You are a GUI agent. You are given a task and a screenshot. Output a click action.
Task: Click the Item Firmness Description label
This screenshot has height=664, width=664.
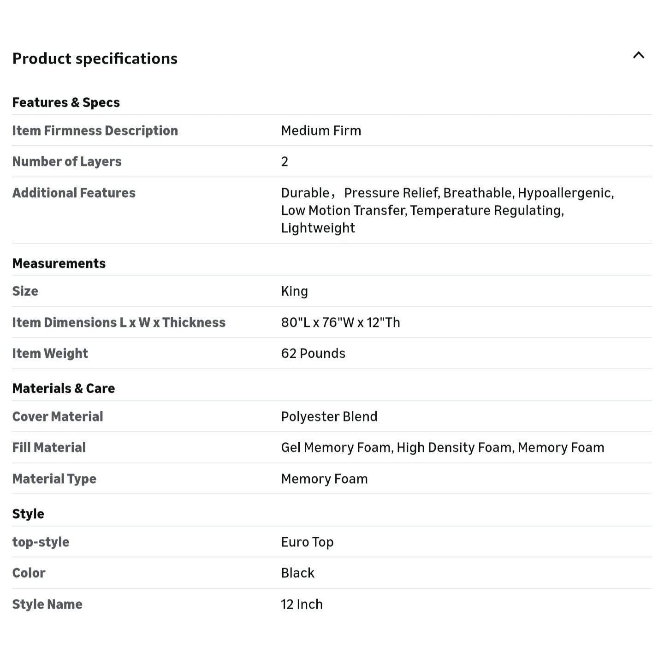pos(95,130)
